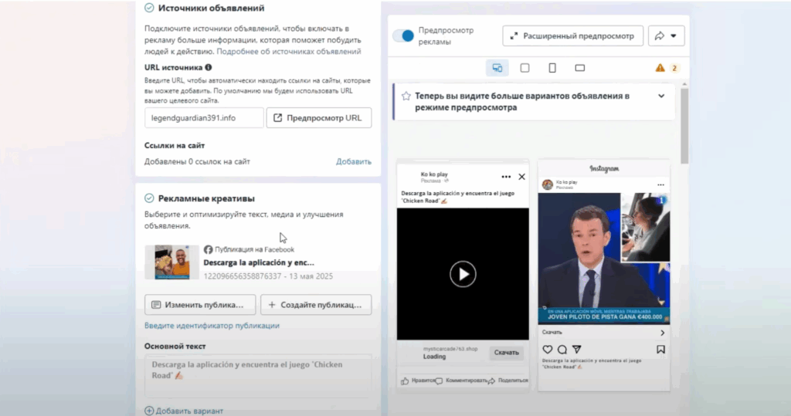The image size is (791, 416).
Task: Open three-dot menu on Facebook preview
Action: pos(506,177)
